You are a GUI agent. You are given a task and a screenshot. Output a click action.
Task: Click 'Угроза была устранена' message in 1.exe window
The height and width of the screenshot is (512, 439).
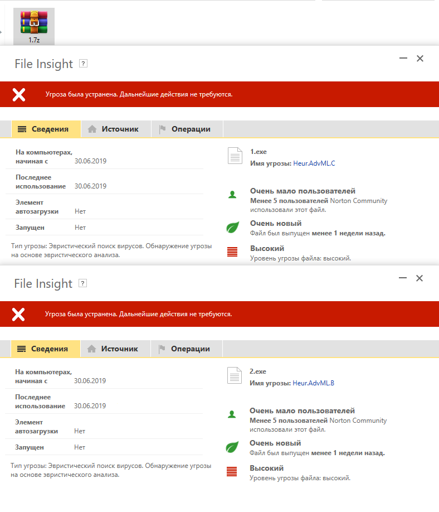click(139, 94)
